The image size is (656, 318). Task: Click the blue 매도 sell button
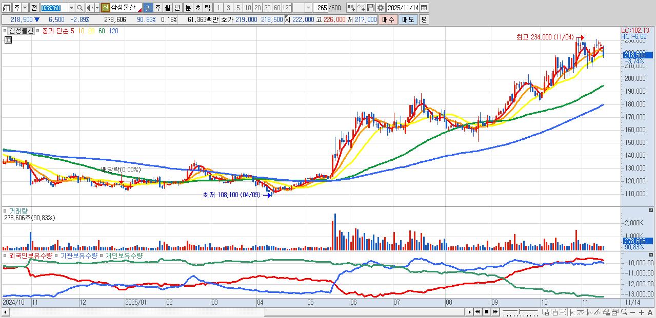pyautogui.click(x=408, y=19)
